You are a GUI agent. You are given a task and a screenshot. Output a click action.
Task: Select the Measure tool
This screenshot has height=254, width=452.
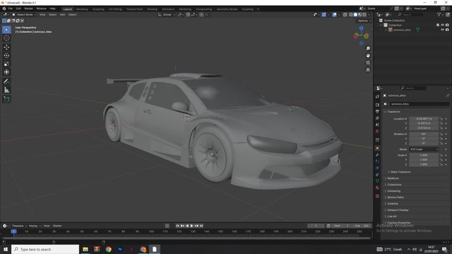(x=7, y=90)
